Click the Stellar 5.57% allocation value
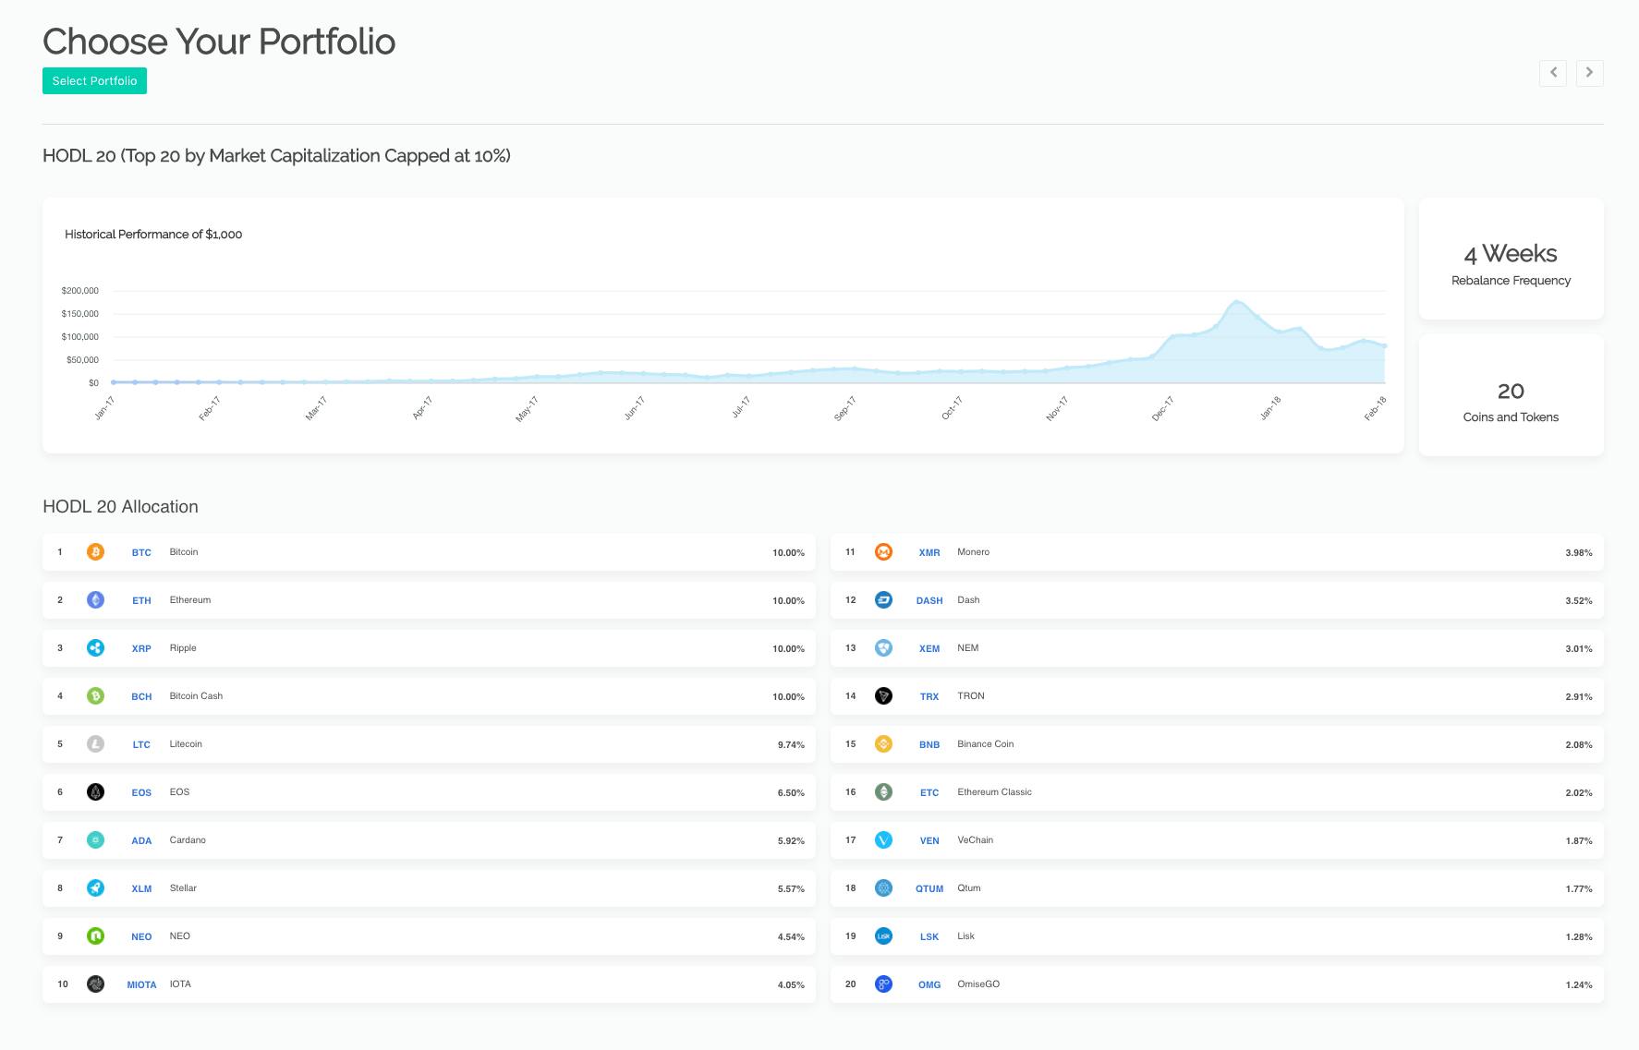This screenshot has width=1639, height=1050. point(791,889)
